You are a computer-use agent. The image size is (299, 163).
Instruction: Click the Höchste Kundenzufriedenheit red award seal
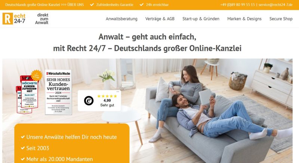click(29, 92)
